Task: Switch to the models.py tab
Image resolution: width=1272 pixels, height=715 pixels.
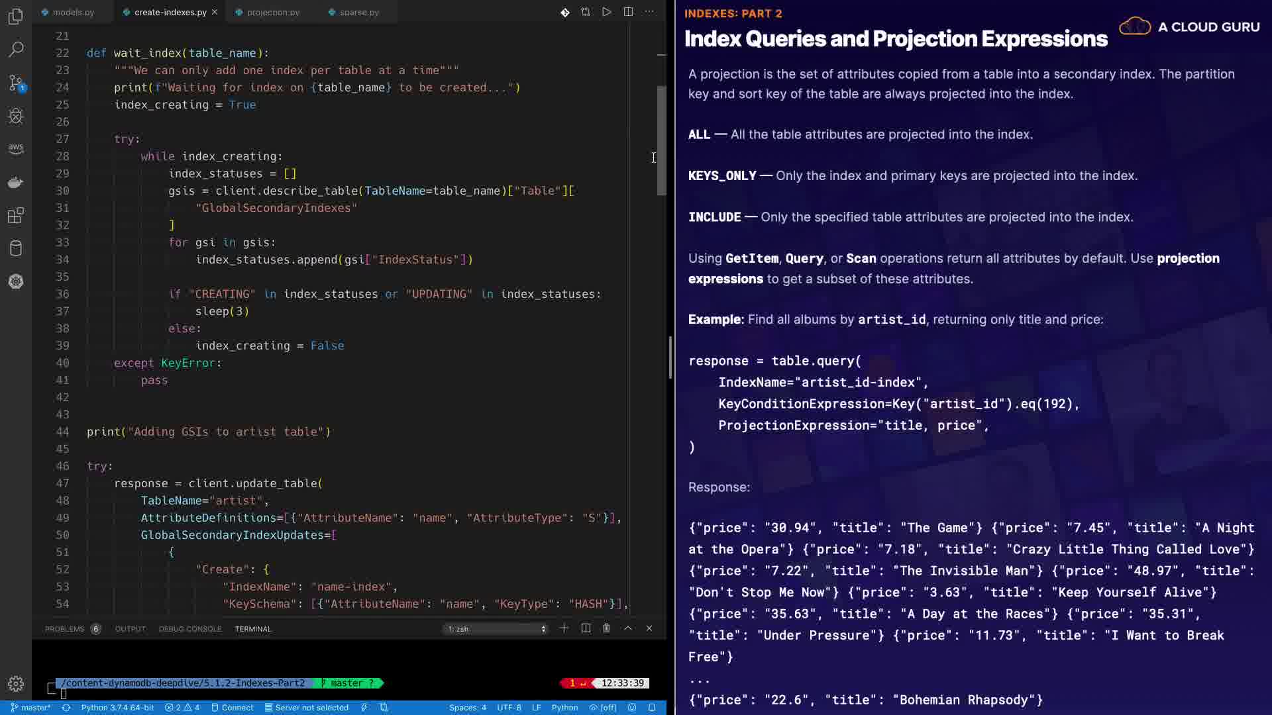Action: coord(73,12)
